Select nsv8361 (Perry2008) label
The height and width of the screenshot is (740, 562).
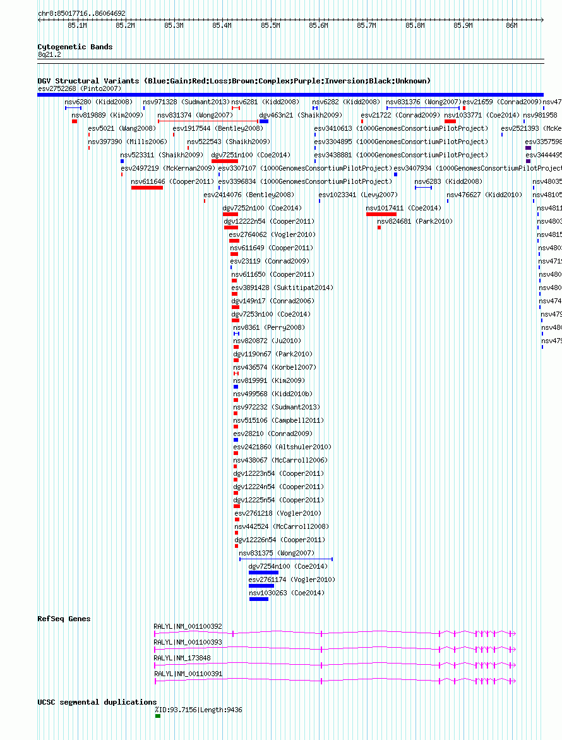point(269,327)
